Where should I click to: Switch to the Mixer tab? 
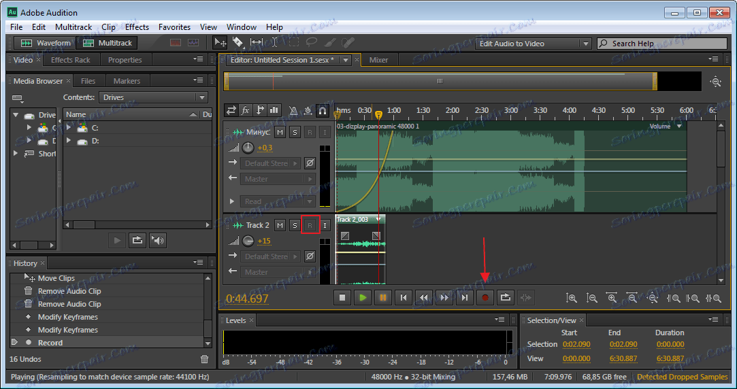[x=378, y=60]
